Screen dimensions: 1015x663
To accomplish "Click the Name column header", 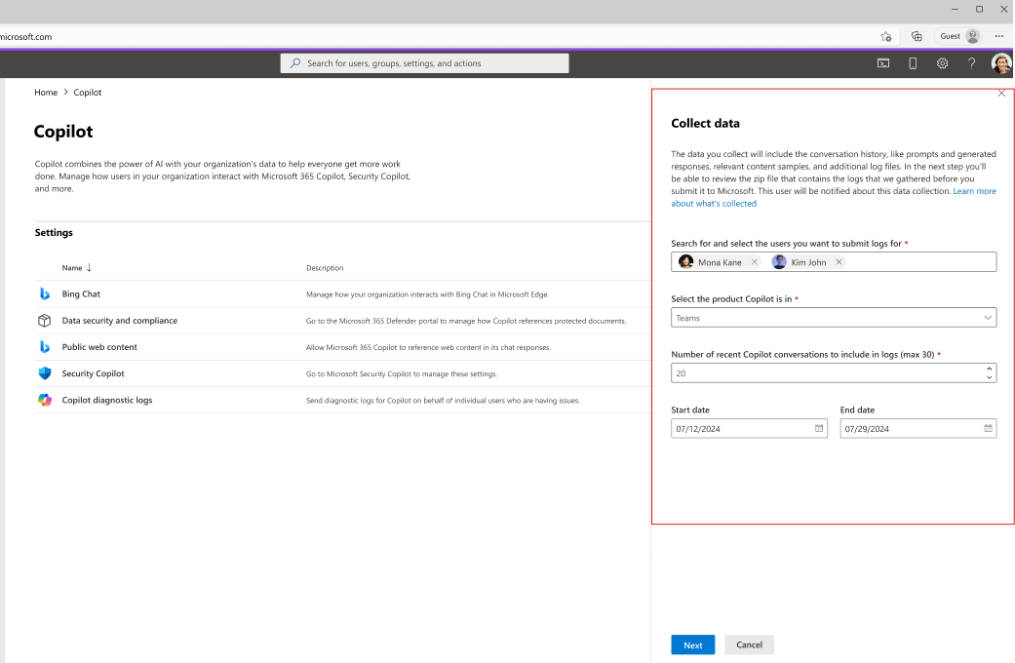I will tap(72, 268).
